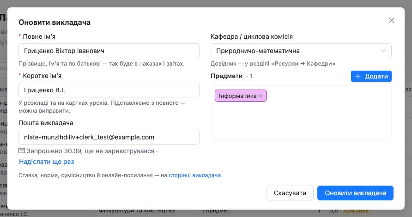The height and width of the screenshot is (217, 412).
Task: Click the Пошта викладача label
Action: pyautogui.click(x=46, y=123)
